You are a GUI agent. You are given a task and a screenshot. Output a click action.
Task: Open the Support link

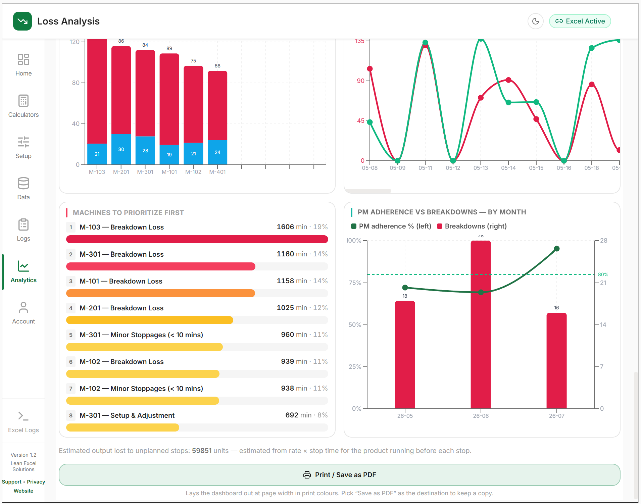(x=12, y=482)
